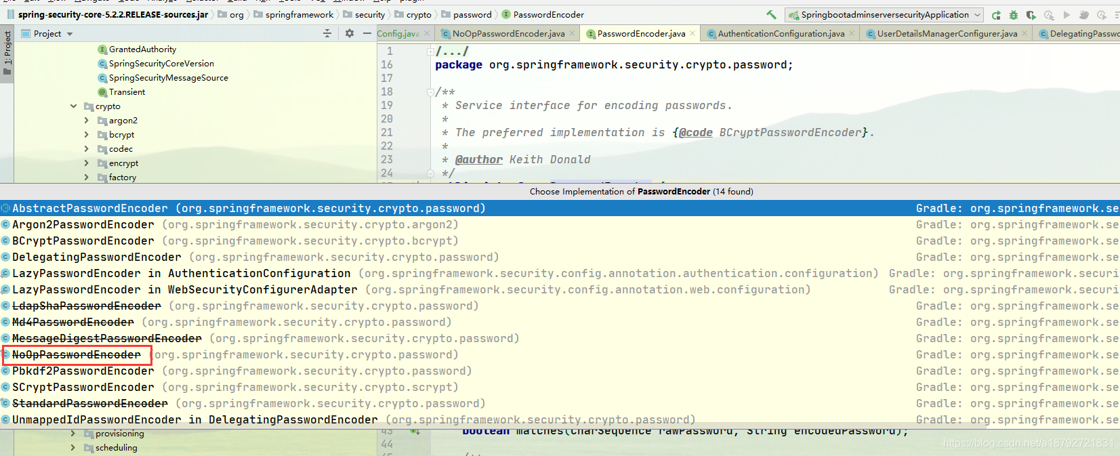Select the SpringSecurityCoreVersion class in tree
The width and height of the screenshot is (1120, 456).
click(161, 64)
